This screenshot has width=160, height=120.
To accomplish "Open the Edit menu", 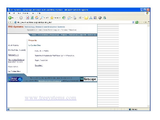I will [x=14, y=13].
